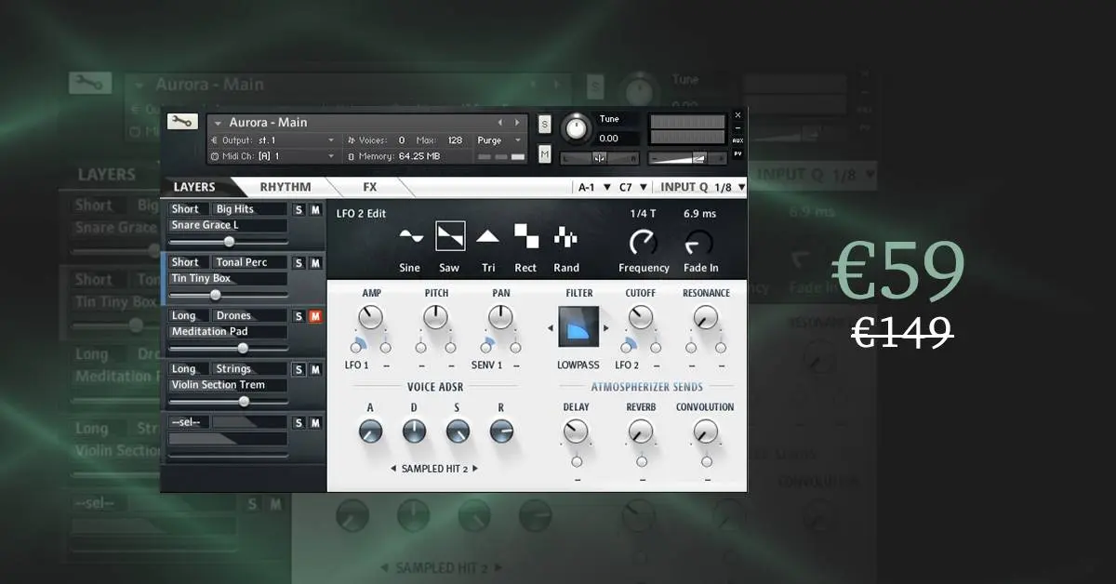Viewport: 1116px width, 584px height.
Task: Open the C7 high key dropdown
Action: click(x=632, y=187)
